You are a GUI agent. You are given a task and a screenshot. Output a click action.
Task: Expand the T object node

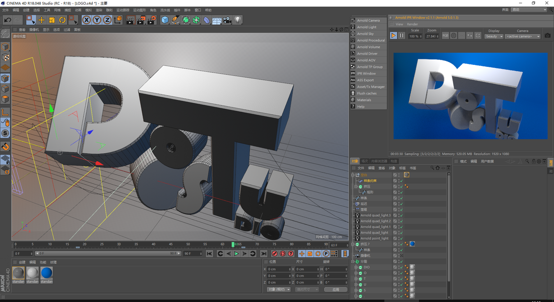pos(356,279)
